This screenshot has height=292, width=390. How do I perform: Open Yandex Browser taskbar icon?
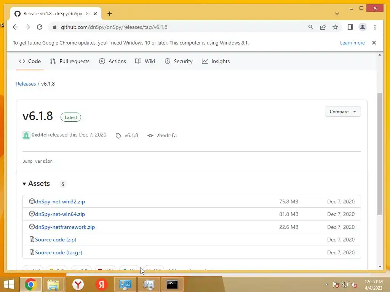point(78,284)
